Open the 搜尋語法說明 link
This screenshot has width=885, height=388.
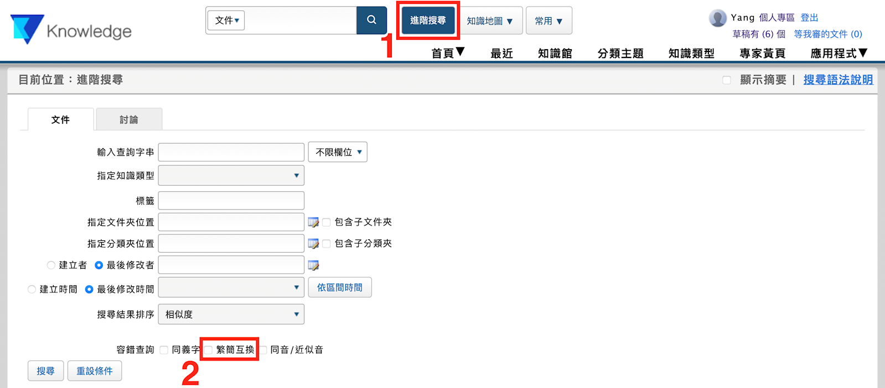point(838,80)
